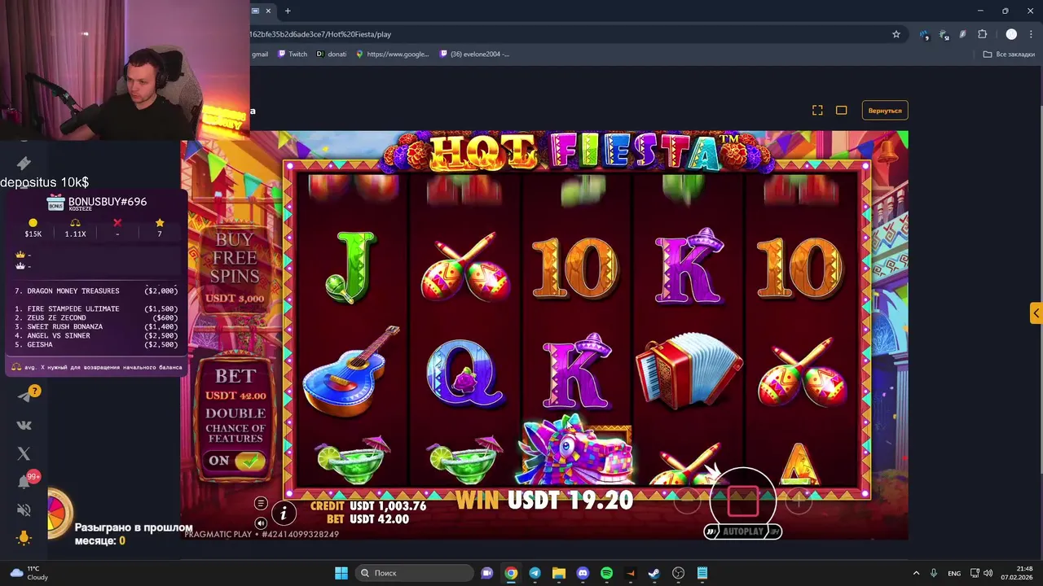Toggle muted speaker icon in sidebar
The height and width of the screenshot is (586, 1043).
[x=24, y=510]
